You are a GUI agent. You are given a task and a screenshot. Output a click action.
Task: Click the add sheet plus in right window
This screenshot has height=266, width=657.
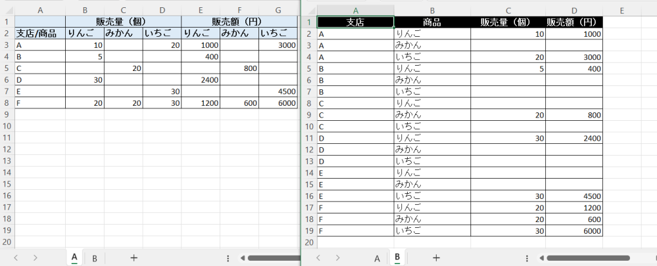click(x=436, y=258)
